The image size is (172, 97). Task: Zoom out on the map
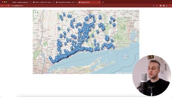tap(35, 16)
